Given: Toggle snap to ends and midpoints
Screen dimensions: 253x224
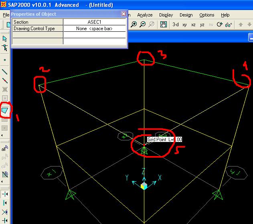Looking at the screenshot, I should point(5,203).
